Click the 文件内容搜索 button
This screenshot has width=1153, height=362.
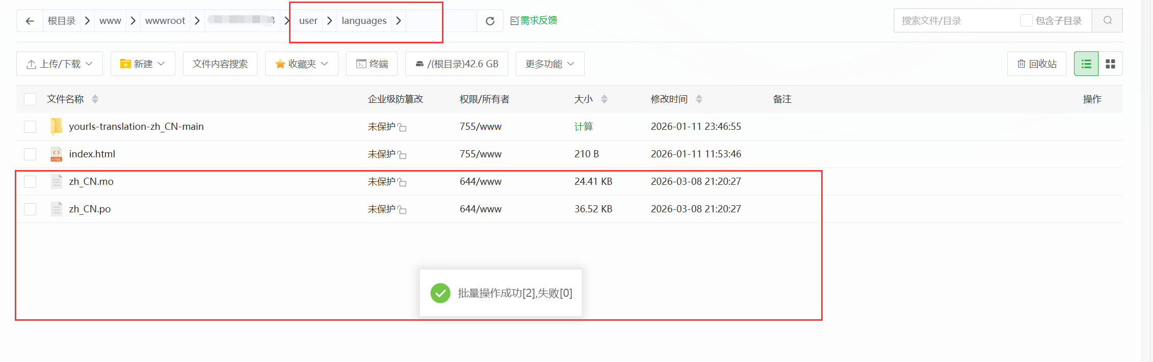pyautogui.click(x=220, y=64)
